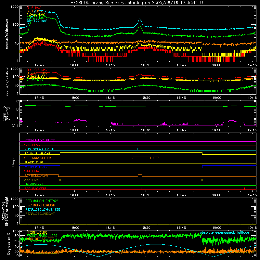Click the PARTICLE_FLAG pulse near 18:27
This screenshot has height=260, width=260.
(x=140, y=175)
